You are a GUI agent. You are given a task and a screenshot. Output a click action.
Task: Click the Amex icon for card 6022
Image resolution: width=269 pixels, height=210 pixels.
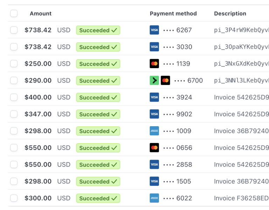click(154, 198)
